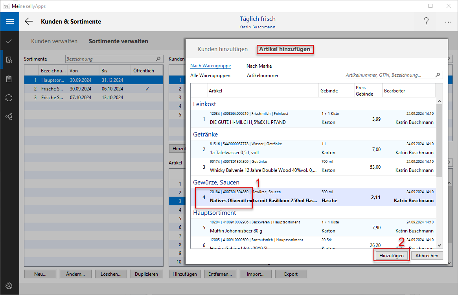Click the sync arrows sidebar icon
The width and height of the screenshot is (458, 295).
coord(9,98)
